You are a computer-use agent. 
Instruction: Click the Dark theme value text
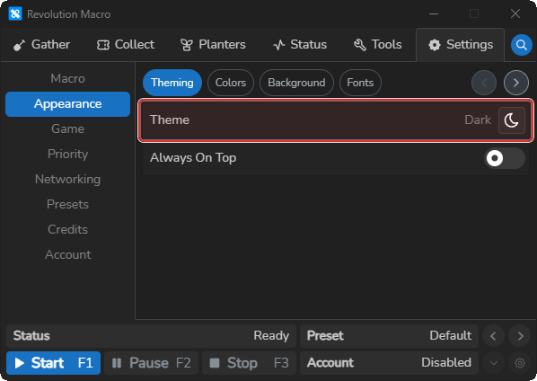click(x=478, y=120)
